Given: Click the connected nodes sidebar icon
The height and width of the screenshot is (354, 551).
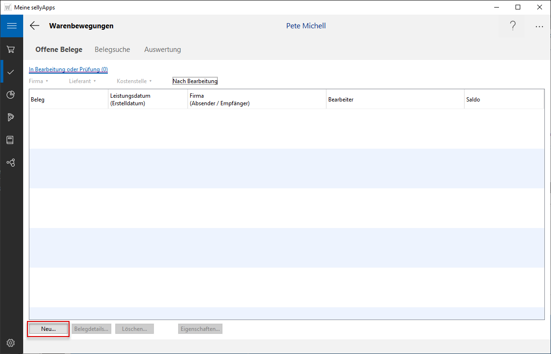Looking at the screenshot, I should pos(11,162).
